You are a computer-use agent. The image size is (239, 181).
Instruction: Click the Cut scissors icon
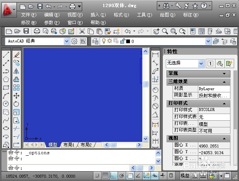(x=82, y=31)
